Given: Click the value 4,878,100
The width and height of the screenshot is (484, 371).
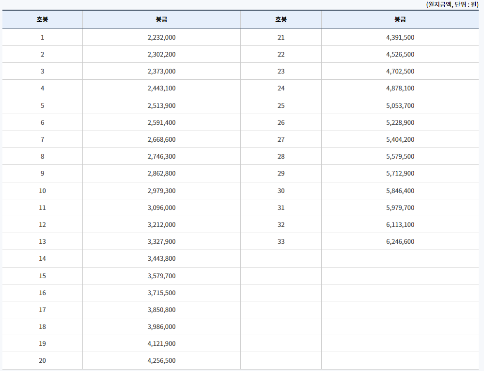Looking at the screenshot, I should [400, 89].
